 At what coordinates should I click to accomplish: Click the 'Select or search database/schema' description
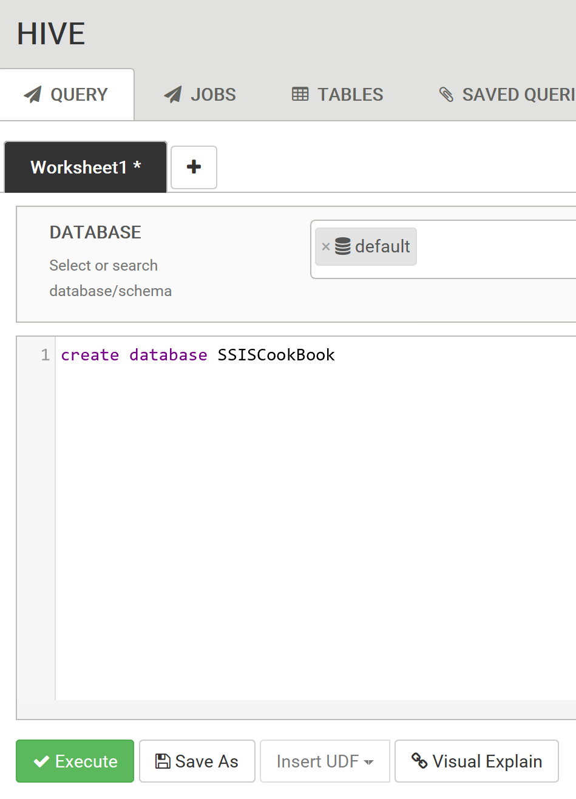point(110,278)
